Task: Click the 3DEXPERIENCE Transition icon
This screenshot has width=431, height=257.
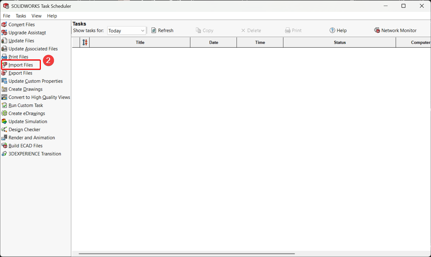Action: point(4,154)
